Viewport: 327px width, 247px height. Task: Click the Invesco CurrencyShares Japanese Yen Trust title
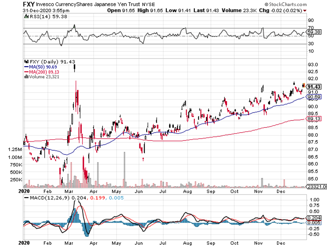click(x=88, y=5)
